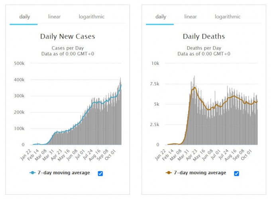The height and width of the screenshot is (199, 271).
Task: Click the deaths chart's 7-day moving average label
Action: point(201,173)
